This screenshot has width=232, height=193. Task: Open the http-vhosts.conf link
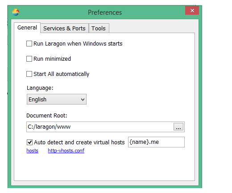point(66,151)
